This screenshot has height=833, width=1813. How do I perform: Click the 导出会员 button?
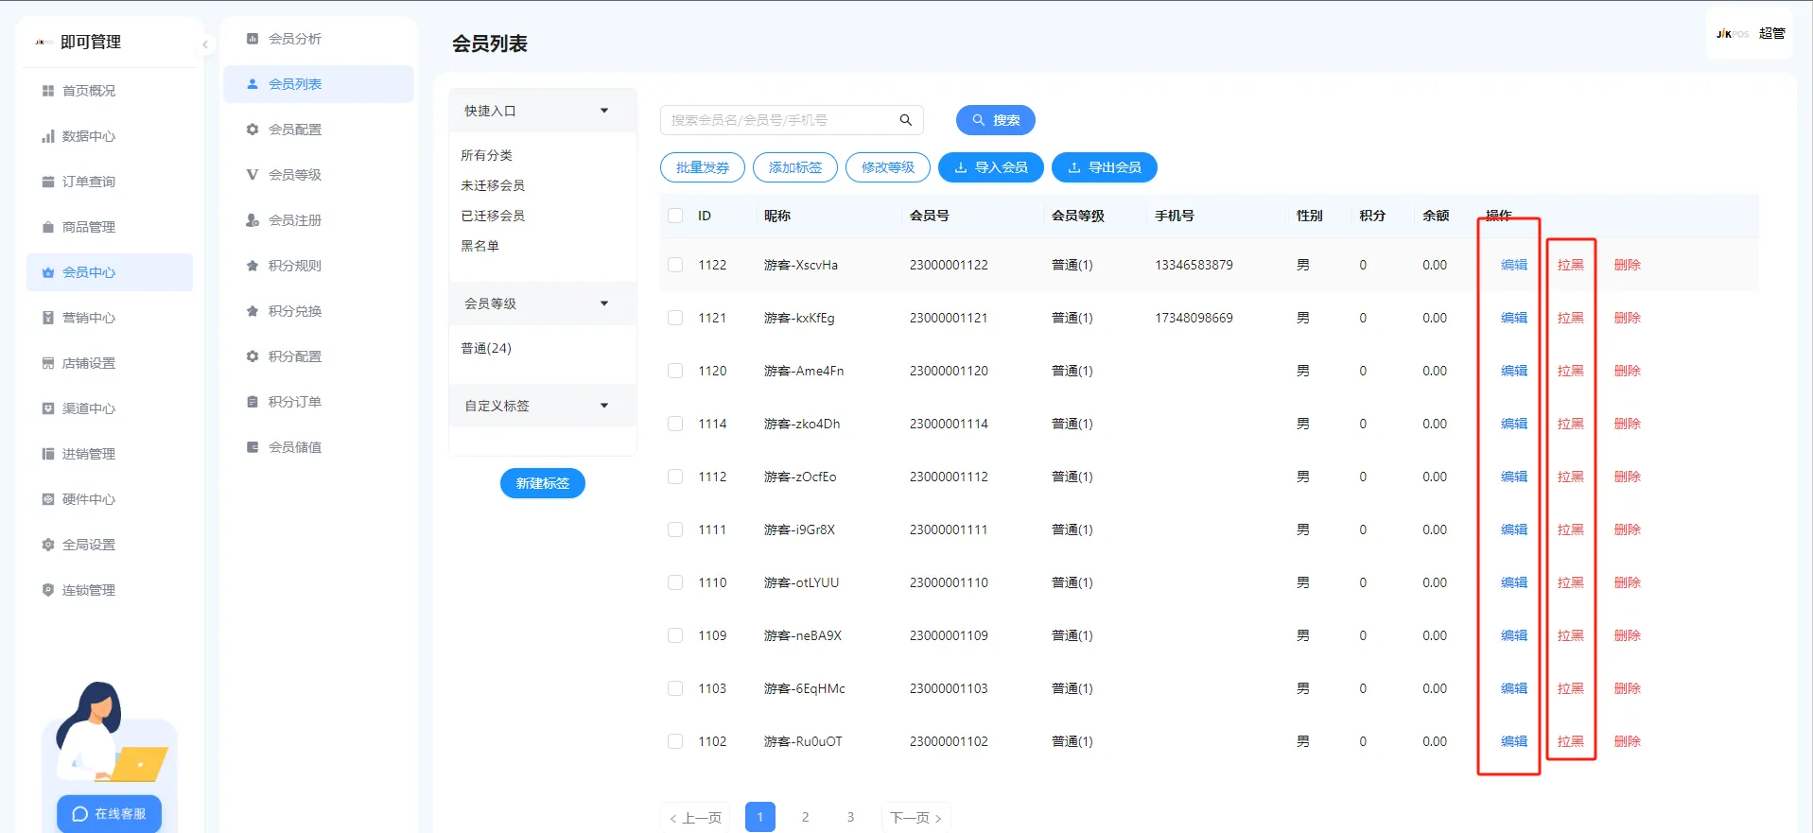coord(1104,167)
